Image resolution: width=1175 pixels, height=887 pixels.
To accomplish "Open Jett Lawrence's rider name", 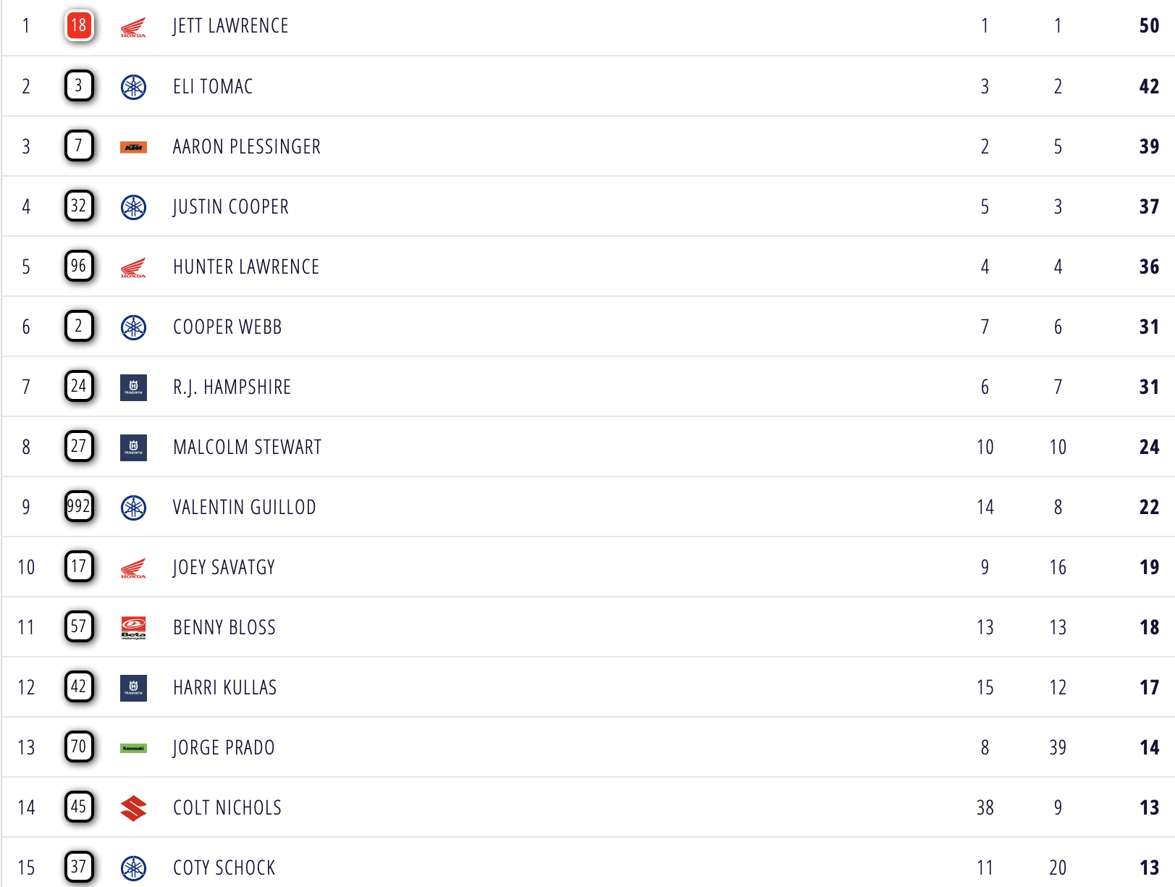I will (230, 26).
